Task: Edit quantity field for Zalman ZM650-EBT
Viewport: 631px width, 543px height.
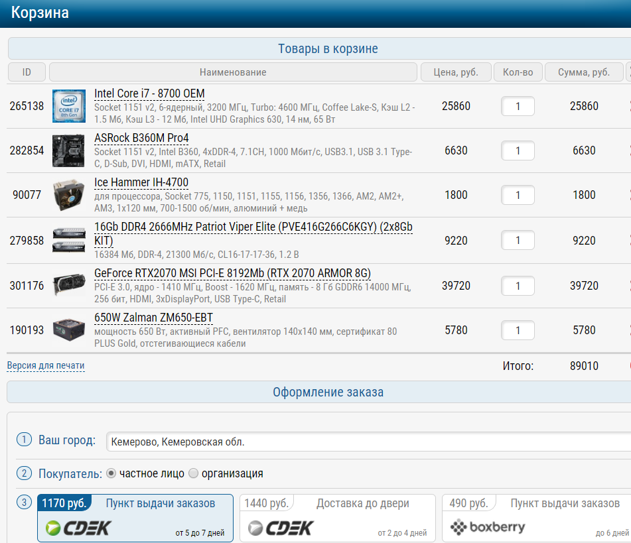Action: 518,330
